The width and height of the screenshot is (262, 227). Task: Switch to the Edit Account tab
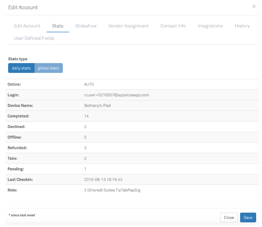click(27, 26)
